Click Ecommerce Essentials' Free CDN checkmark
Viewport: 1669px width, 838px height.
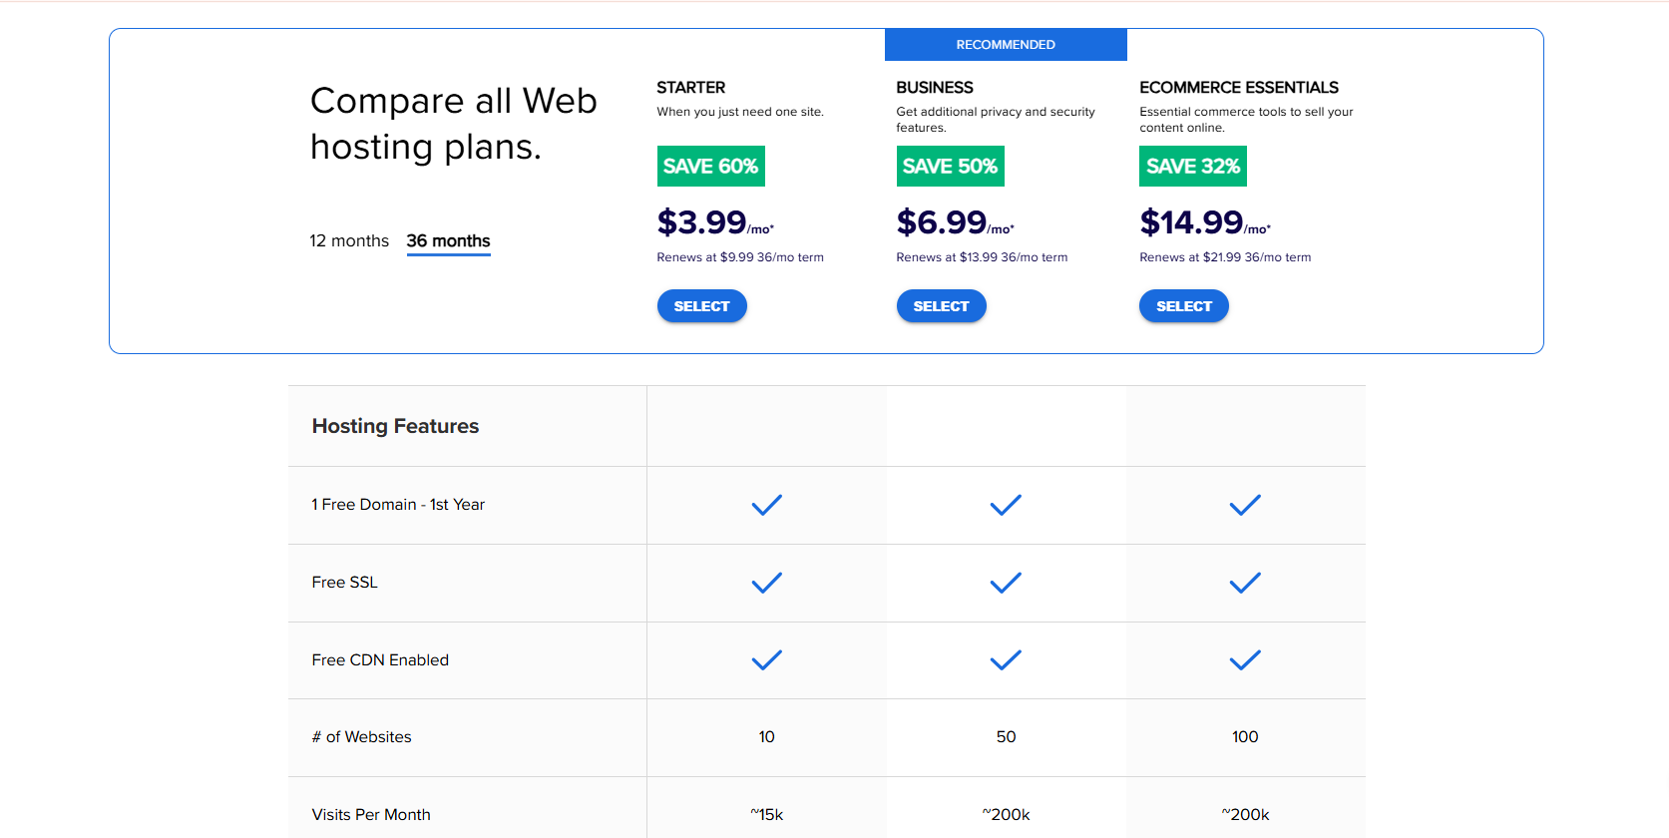point(1245,659)
